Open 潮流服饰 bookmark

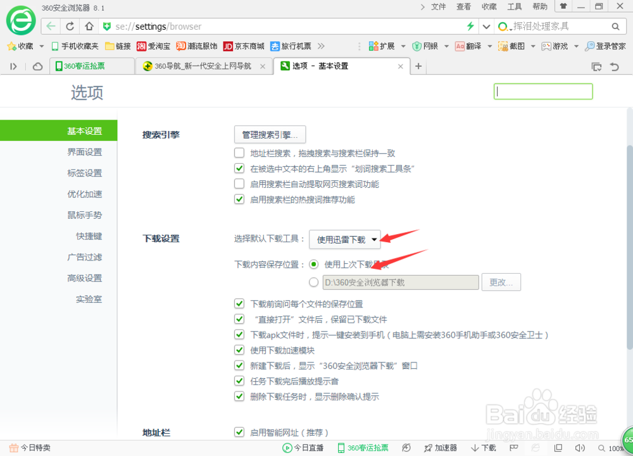(x=197, y=46)
